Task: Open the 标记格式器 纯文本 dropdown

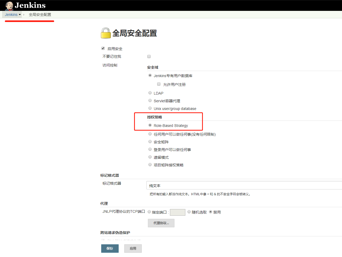Action: [244, 185]
